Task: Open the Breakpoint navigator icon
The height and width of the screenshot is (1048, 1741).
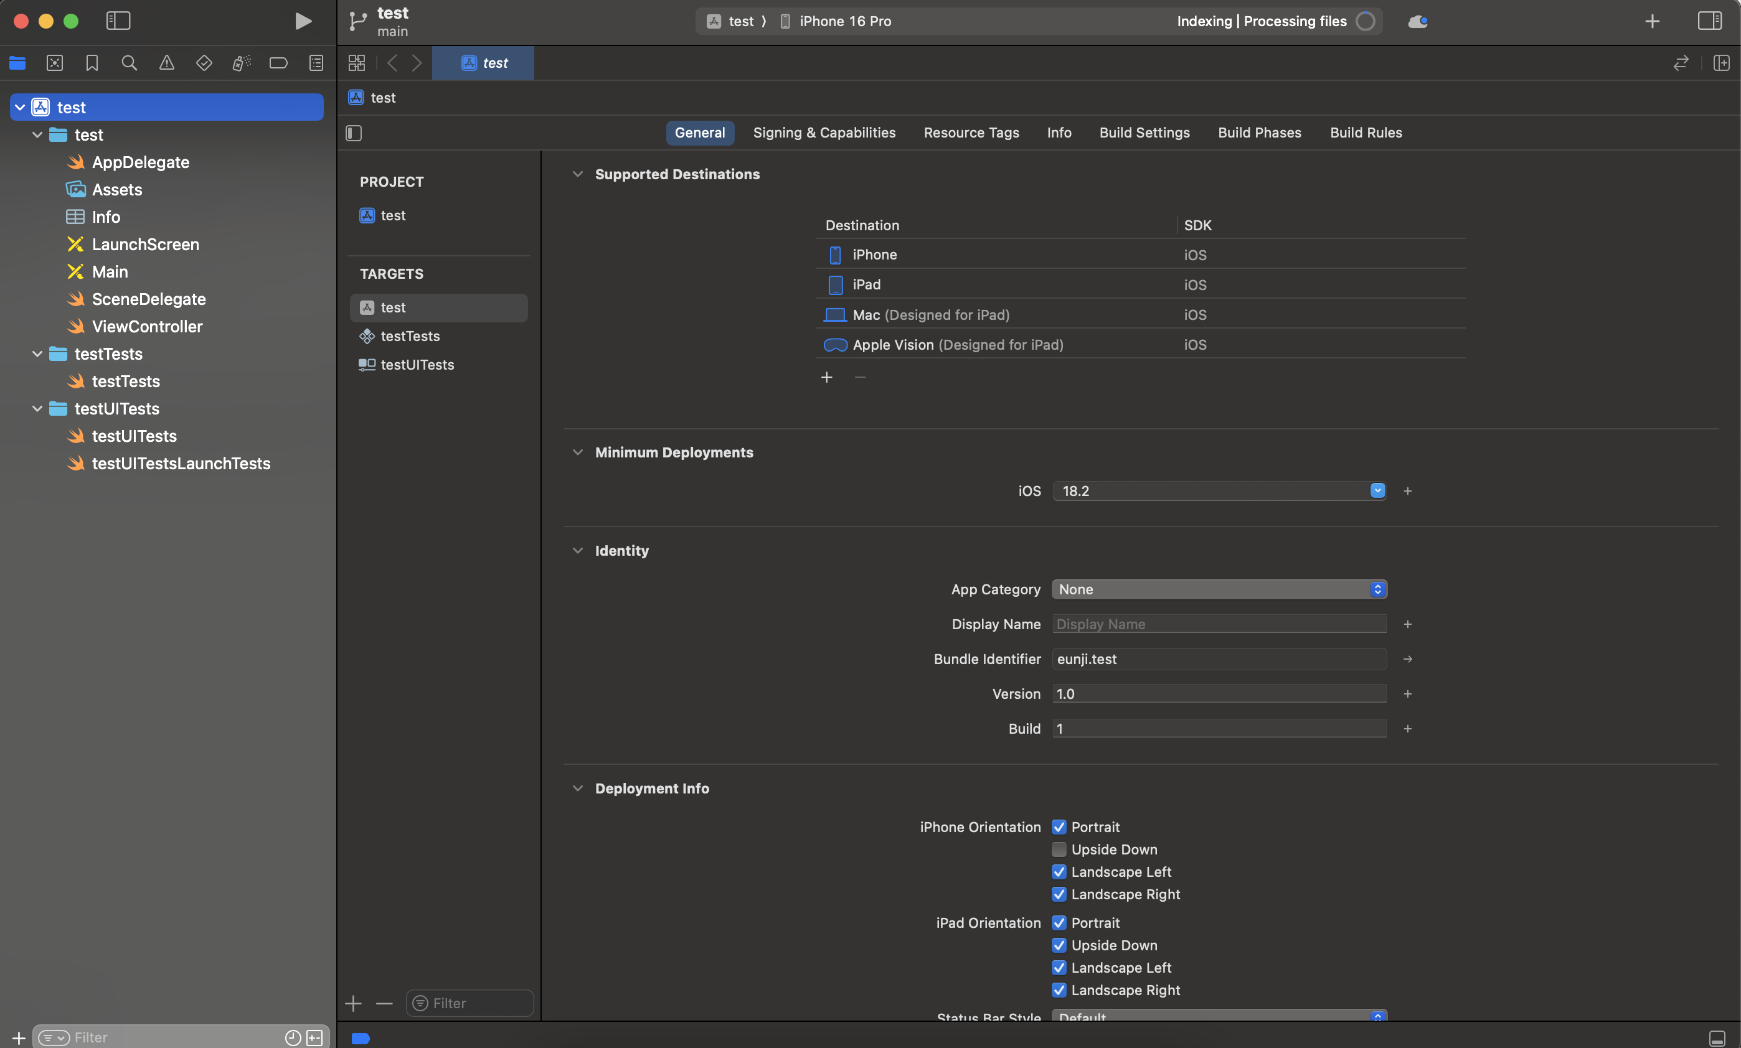Action: (278, 63)
